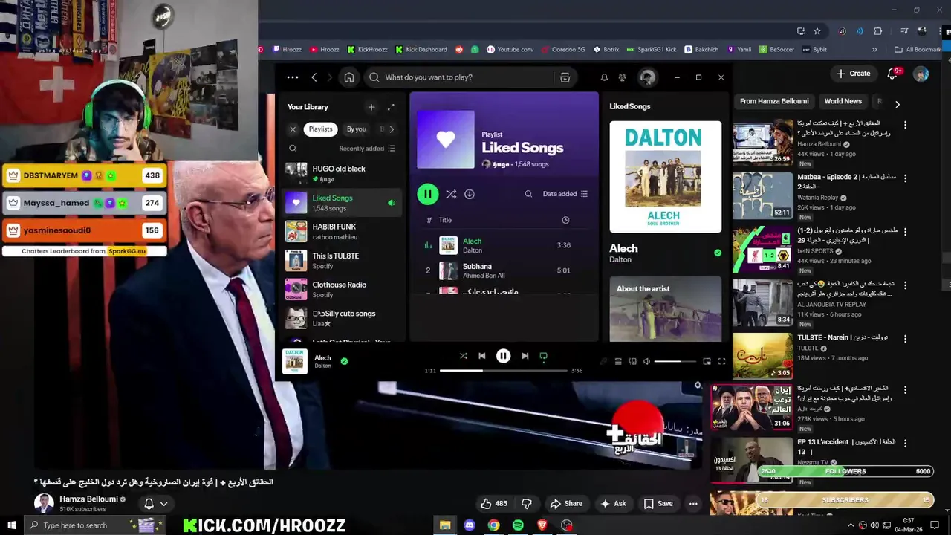Toggle liked checkmark beside Alech in right panel
This screenshot has width=951, height=535.
717,253
